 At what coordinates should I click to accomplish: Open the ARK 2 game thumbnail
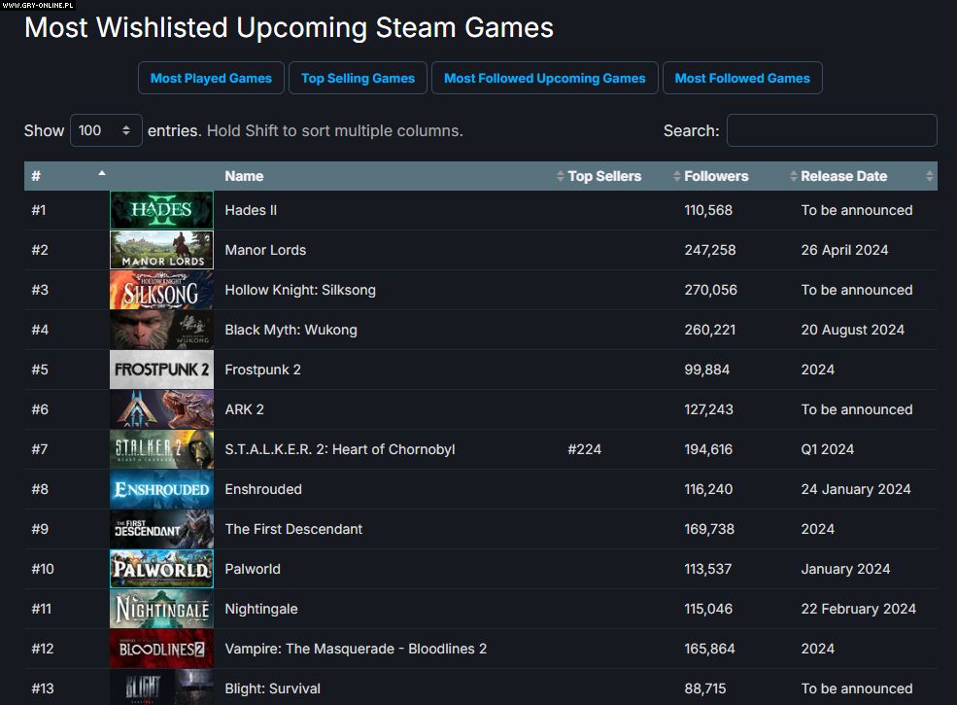[161, 409]
